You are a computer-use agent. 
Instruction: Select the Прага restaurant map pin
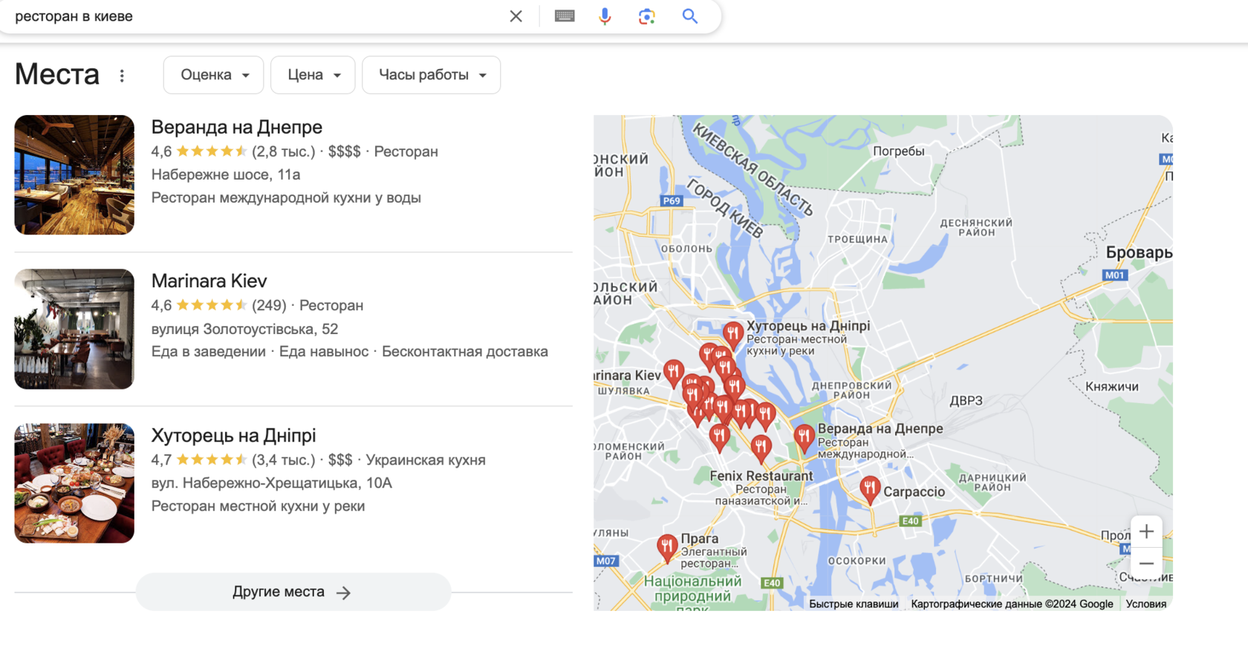(x=667, y=548)
